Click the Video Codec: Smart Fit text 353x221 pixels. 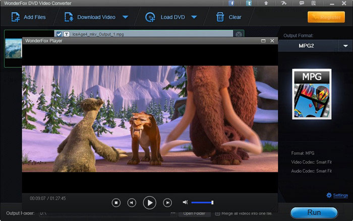coord(311,162)
